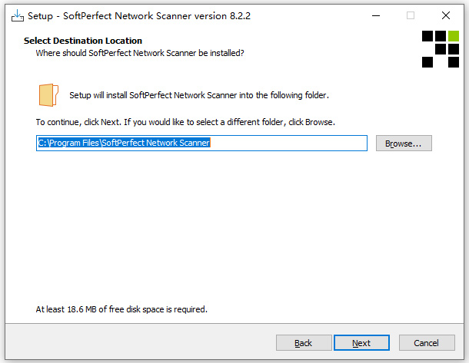Click the free disk space requirement text
469x363 pixels.
tap(121, 309)
